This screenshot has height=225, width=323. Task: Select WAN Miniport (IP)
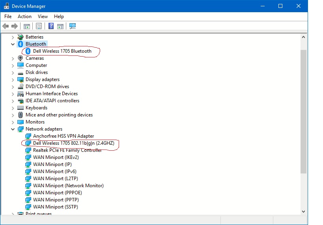tap(52, 164)
